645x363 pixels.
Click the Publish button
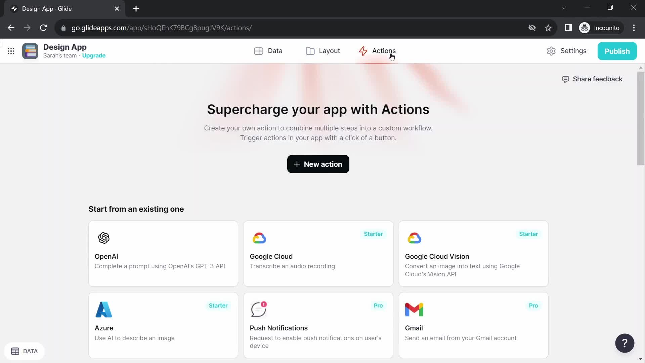[x=617, y=50]
